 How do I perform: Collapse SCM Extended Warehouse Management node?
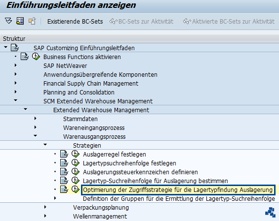point(16,100)
